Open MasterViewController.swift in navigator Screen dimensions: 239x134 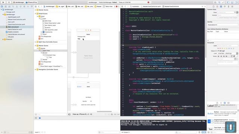(17, 19)
